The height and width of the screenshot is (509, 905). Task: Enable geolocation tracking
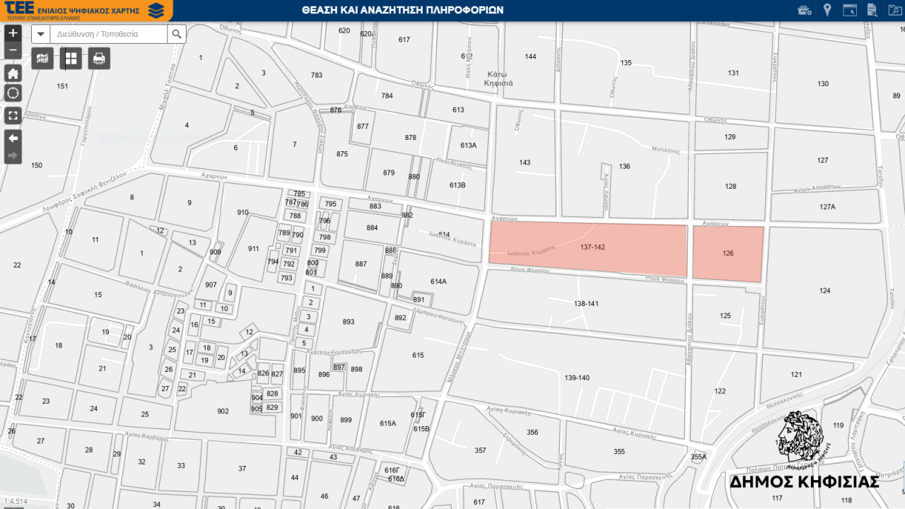(x=12, y=93)
